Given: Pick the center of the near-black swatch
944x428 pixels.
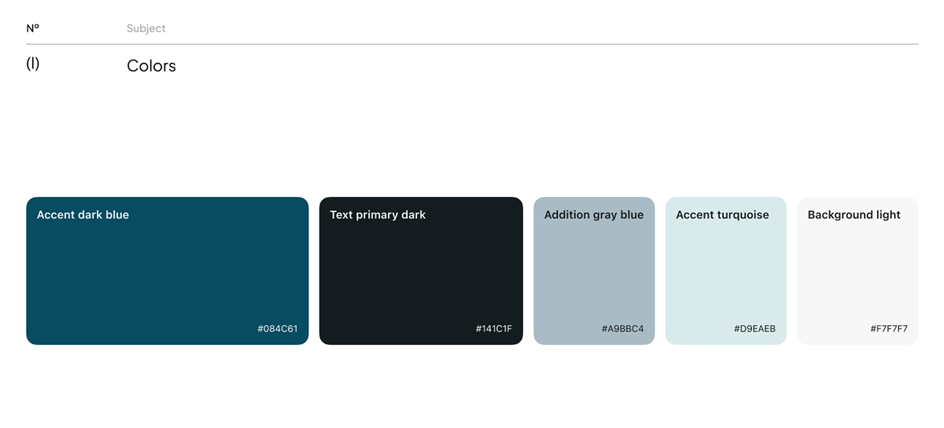Looking at the screenshot, I should click(x=421, y=271).
